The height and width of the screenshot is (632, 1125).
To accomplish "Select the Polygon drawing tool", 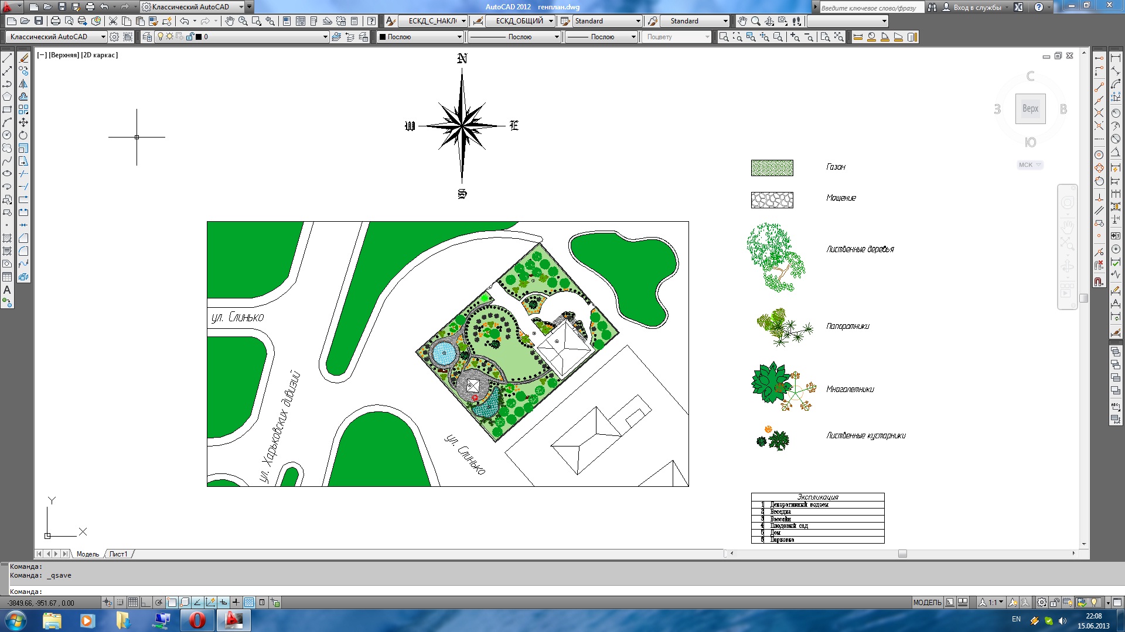I will (x=7, y=97).
